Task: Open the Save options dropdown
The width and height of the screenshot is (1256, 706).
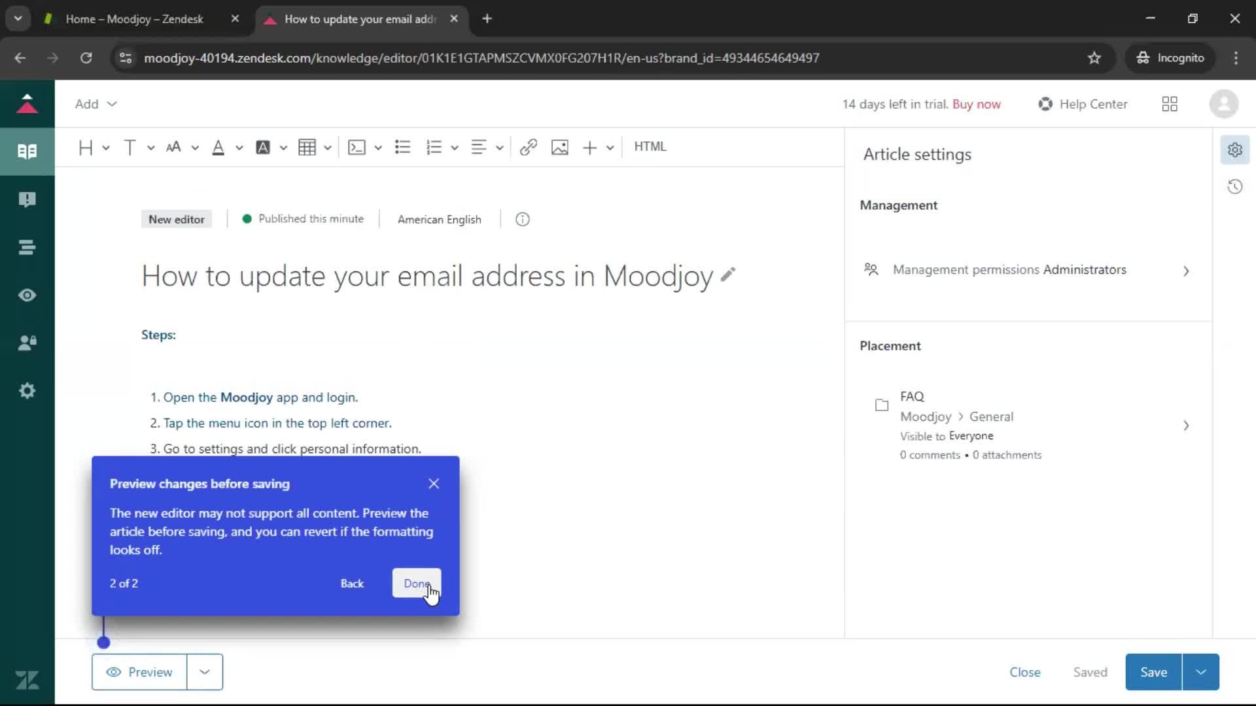Action: click(1201, 672)
